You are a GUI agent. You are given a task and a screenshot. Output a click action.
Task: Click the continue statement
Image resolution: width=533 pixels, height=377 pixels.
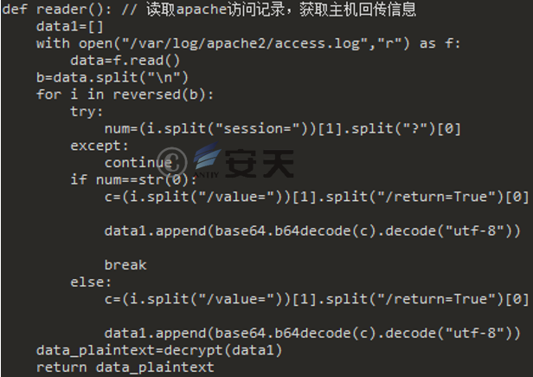(138, 163)
